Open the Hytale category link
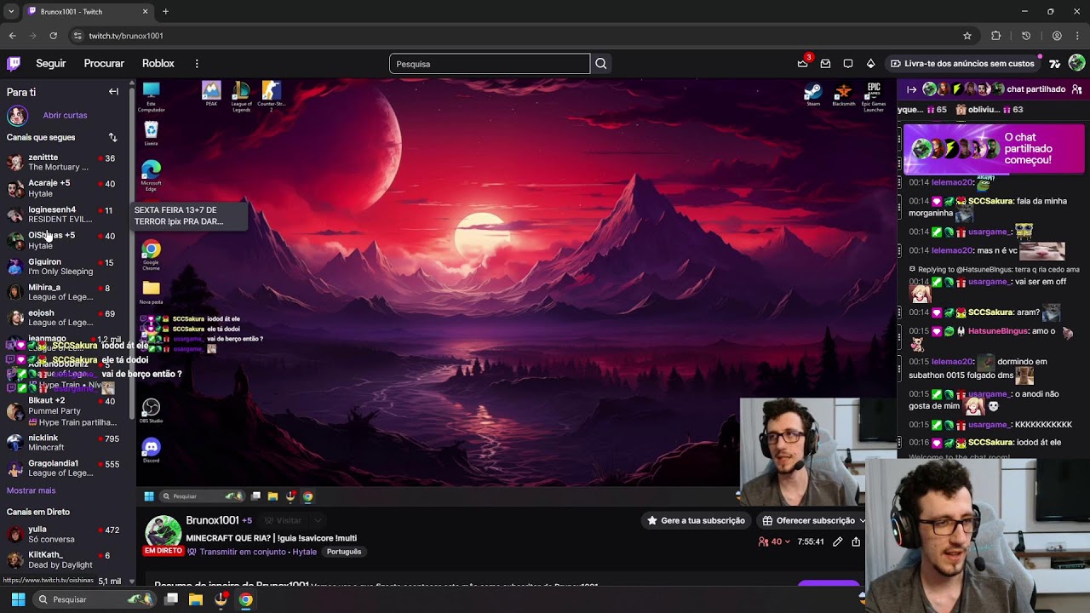Image resolution: width=1090 pixels, height=613 pixels. click(x=304, y=552)
